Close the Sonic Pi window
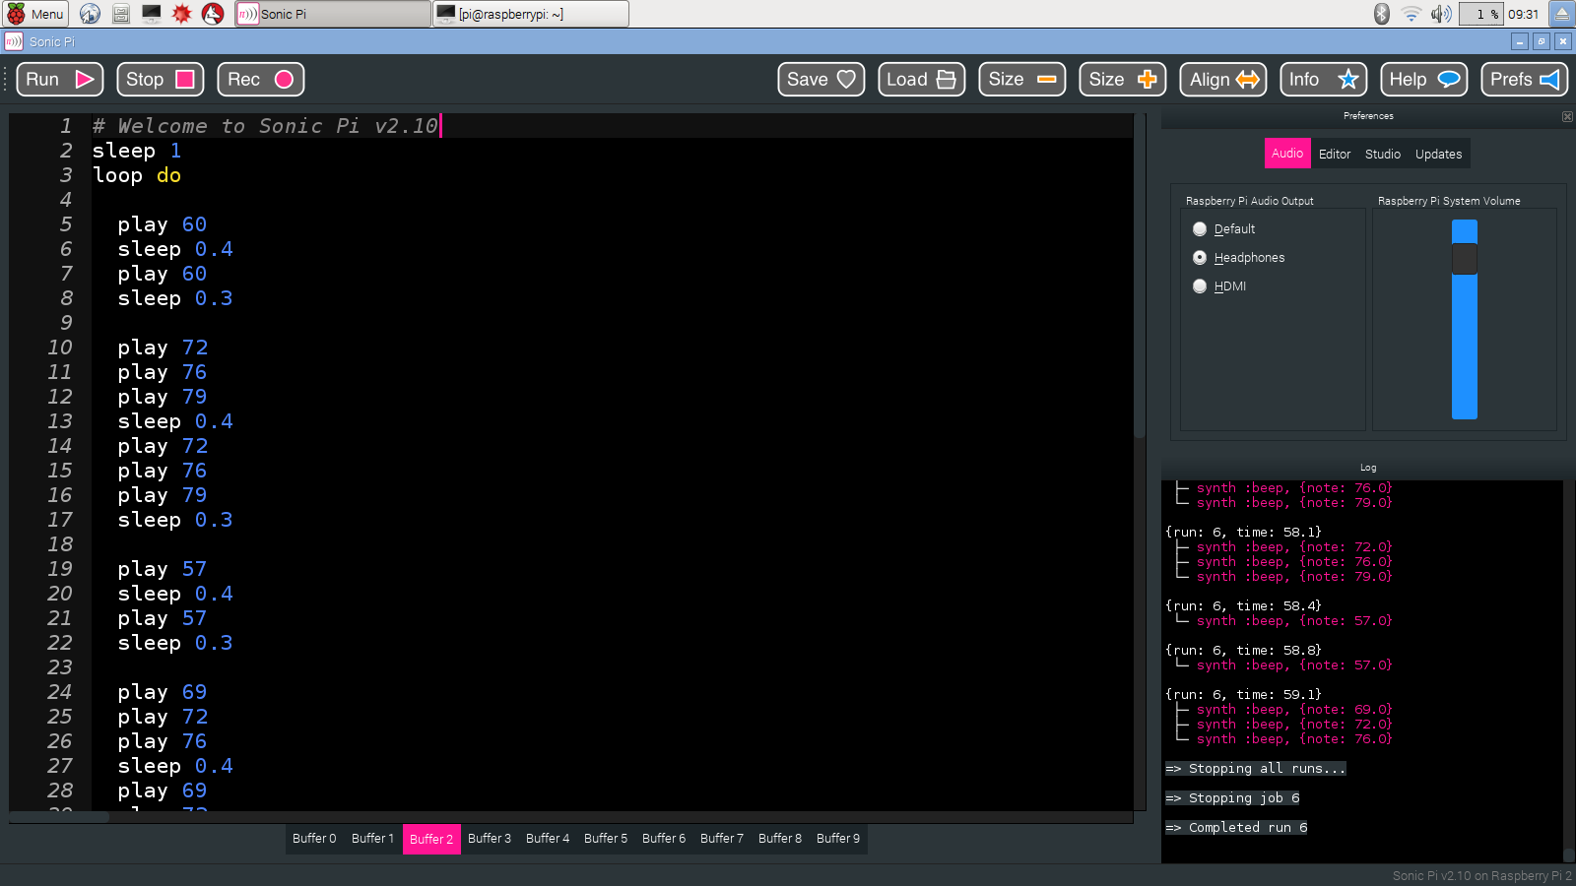Image resolution: width=1576 pixels, height=886 pixels. tap(1563, 41)
